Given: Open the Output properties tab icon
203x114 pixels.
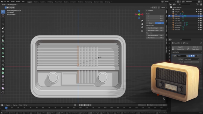Looking at the screenshot, I should tap(169, 51).
